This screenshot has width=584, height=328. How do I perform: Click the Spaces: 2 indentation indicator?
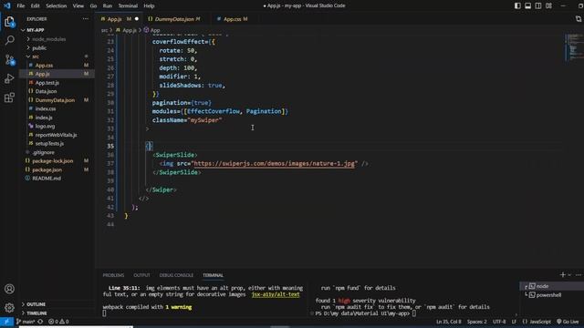pyautogui.click(x=476, y=322)
